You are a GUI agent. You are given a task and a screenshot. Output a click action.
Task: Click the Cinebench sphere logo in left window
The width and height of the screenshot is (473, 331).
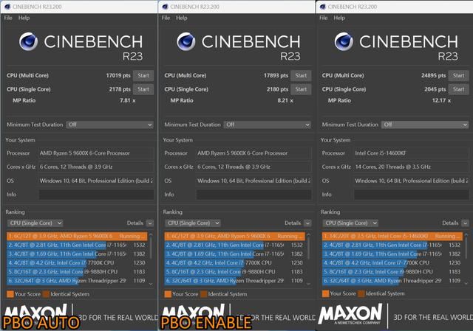(x=30, y=43)
